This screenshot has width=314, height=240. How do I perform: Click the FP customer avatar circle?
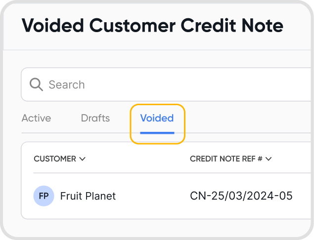(x=44, y=196)
